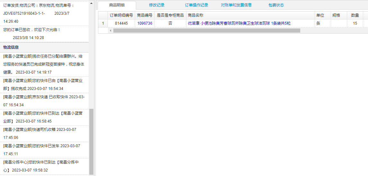Select the 订单明细编号 column header
Screen dimensions: 368x176
coord(121,15)
